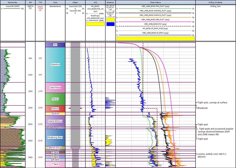Click the 1500 MD depth label

point(30,91)
